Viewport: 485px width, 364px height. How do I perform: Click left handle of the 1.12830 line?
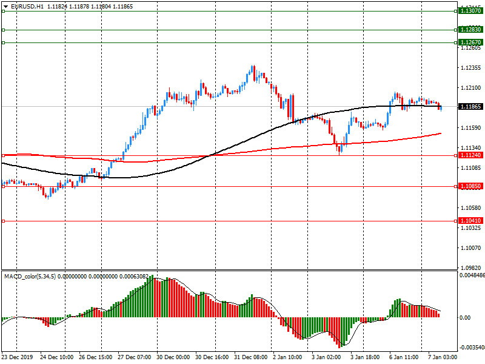(x=3, y=30)
